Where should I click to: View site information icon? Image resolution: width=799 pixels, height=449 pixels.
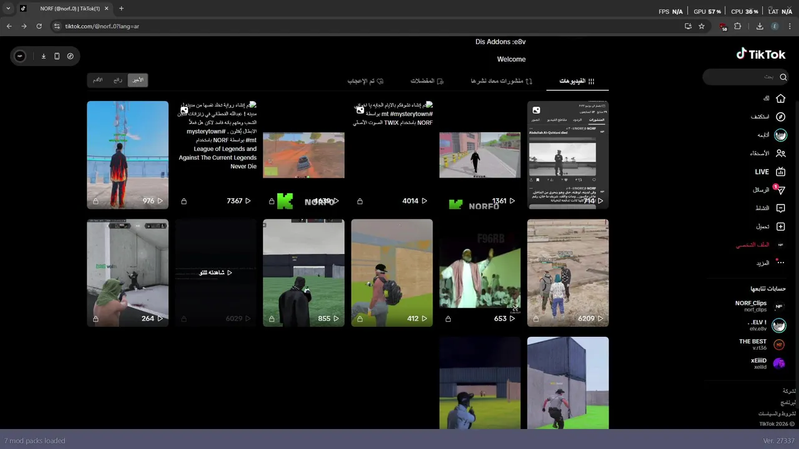tap(57, 26)
